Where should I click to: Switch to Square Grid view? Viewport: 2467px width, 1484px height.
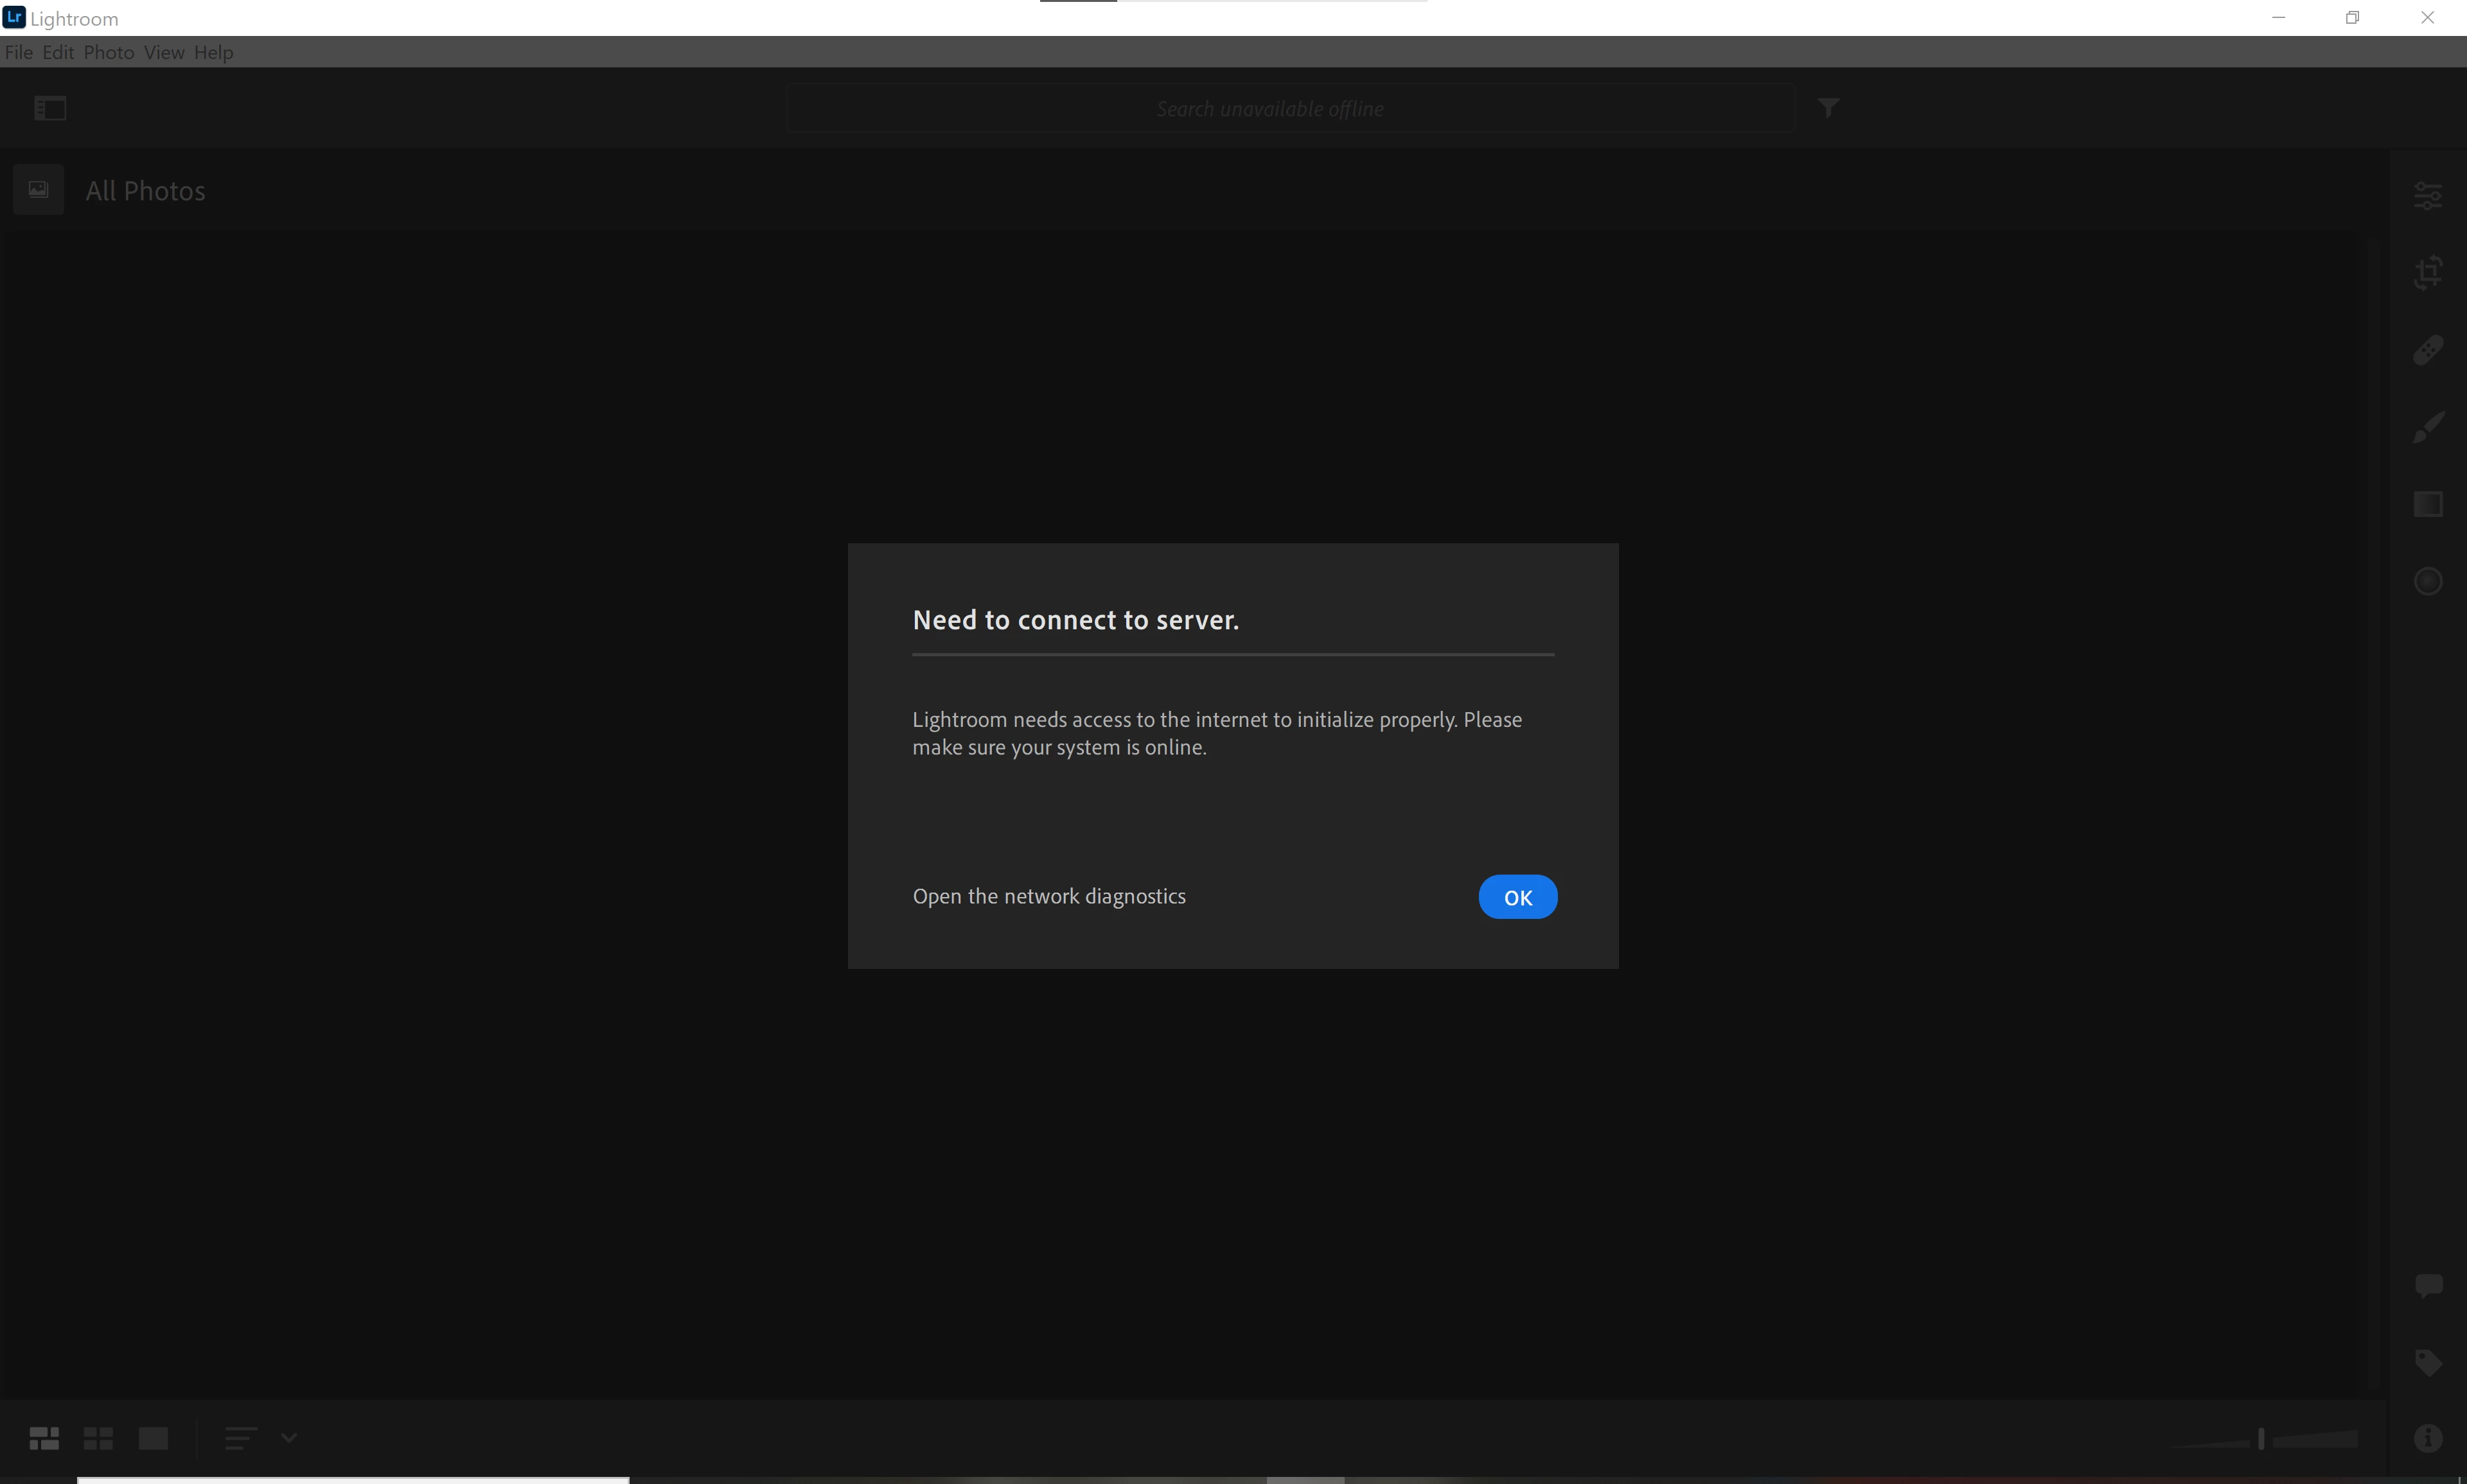tap(98, 1438)
